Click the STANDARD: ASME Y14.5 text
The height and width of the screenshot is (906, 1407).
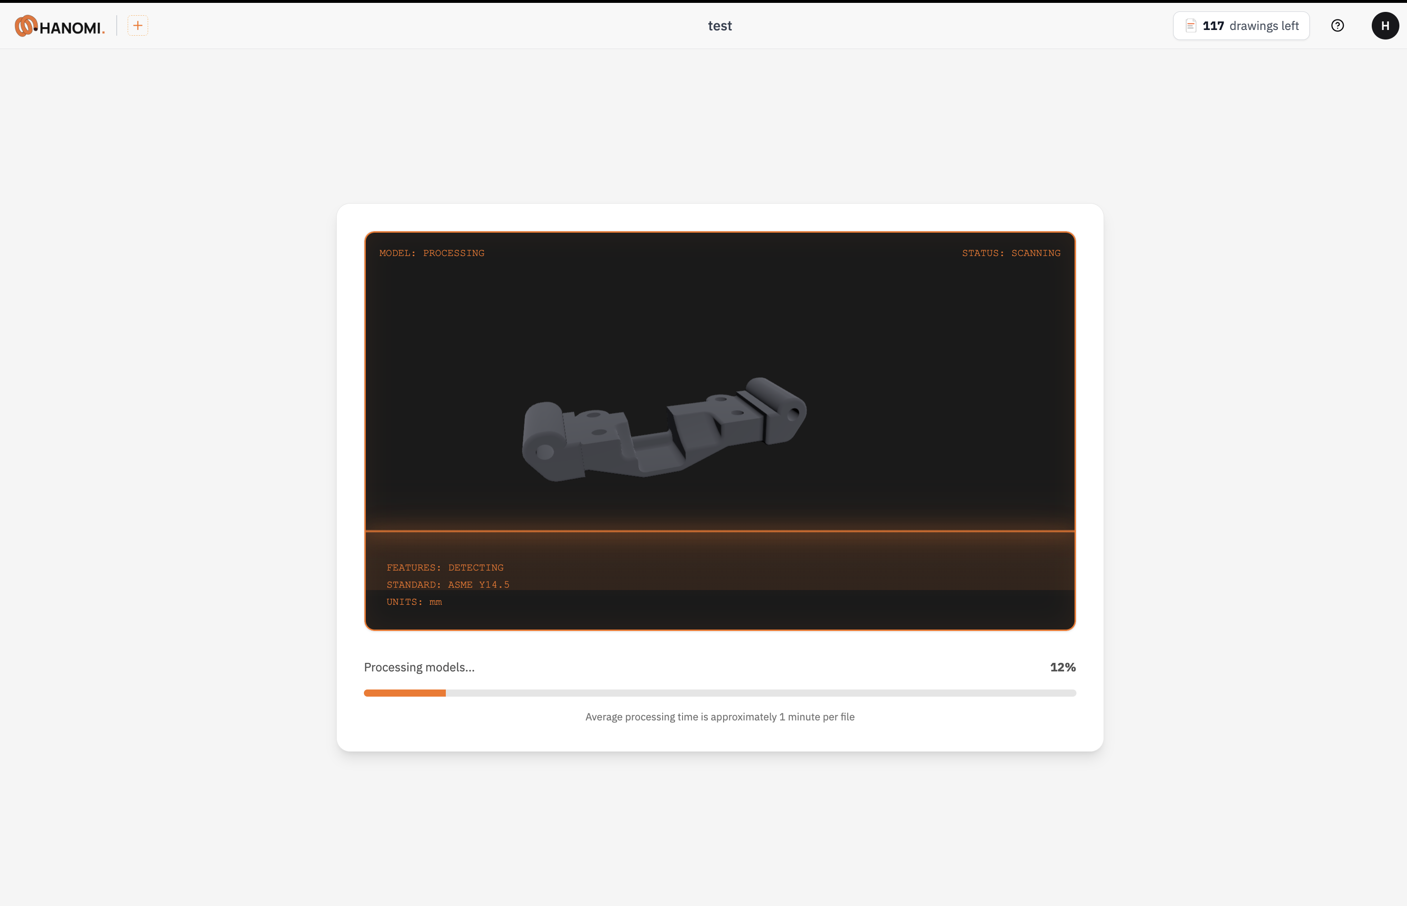[x=448, y=585]
